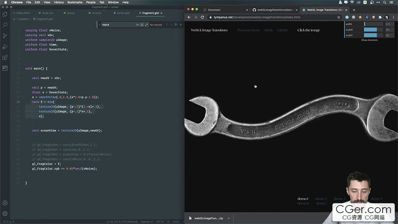Expand options for the downloaded zip file
Image resolution: width=398 pixels, height=224 pixels.
[x=228, y=218]
